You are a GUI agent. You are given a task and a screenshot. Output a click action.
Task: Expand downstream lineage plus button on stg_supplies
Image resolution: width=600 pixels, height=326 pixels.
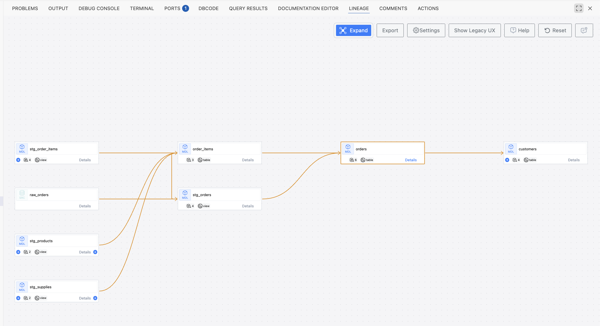(95, 298)
